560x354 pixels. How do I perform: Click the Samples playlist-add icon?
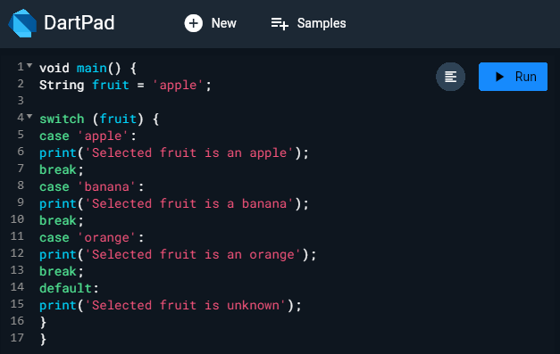pos(280,24)
